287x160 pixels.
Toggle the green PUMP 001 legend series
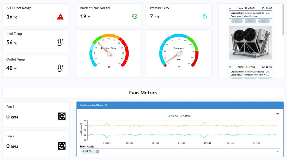click(174, 116)
